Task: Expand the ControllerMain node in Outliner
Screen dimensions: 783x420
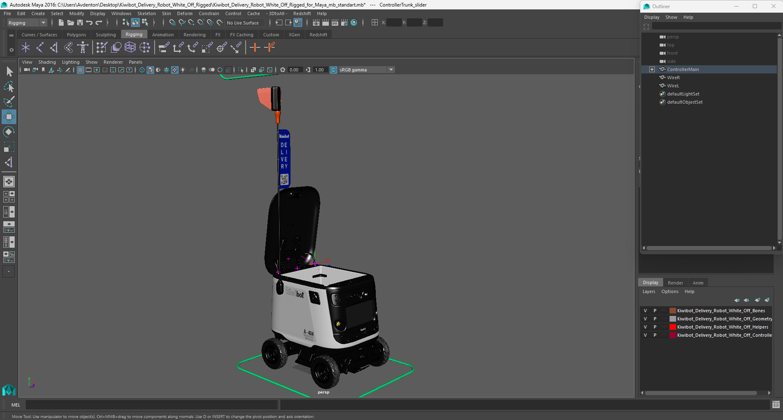Action: click(652, 70)
